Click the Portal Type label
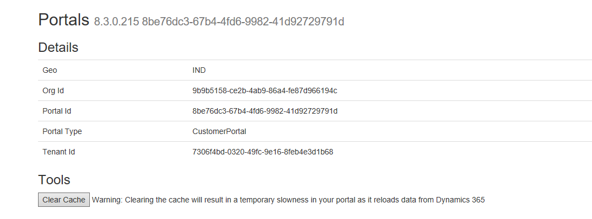Viewport: 592px width, 219px height. (62, 131)
